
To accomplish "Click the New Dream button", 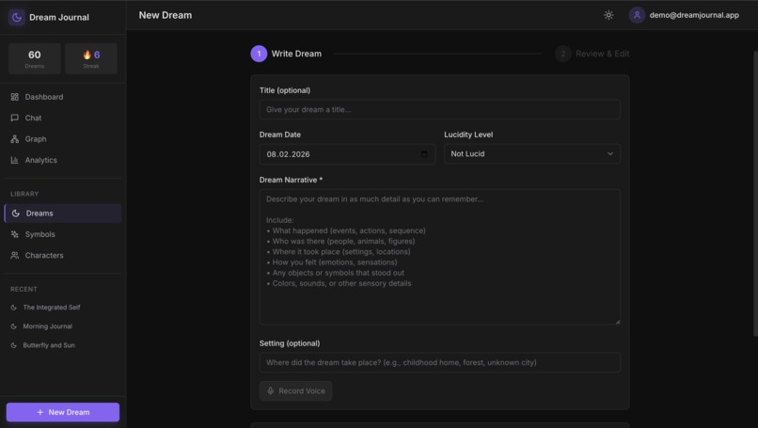I will pyautogui.click(x=63, y=412).
